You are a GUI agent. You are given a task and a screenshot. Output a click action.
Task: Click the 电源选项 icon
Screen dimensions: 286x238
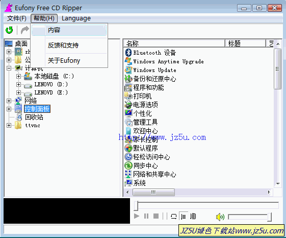(x=128, y=105)
